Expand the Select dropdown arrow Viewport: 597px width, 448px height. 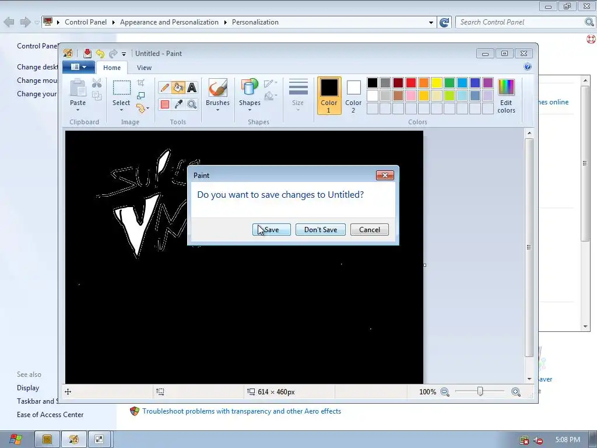[x=121, y=110]
